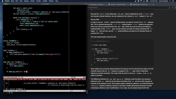
Task: Click the terminal window vertical scrollbar
Action: coord(87,92)
